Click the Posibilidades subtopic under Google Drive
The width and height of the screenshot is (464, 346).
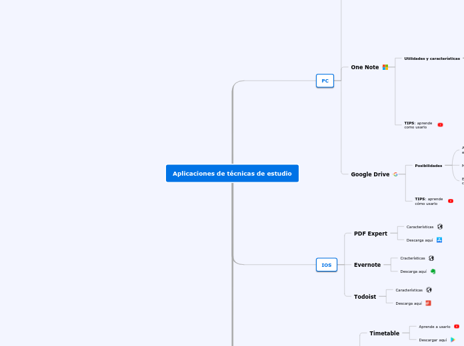click(429, 166)
